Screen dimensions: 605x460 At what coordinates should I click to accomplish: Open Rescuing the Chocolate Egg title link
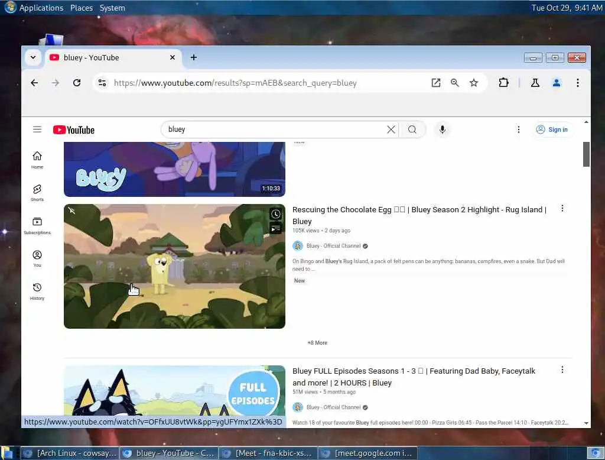(x=419, y=216)
